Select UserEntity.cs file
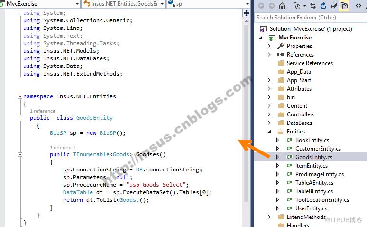This screenshot has height=227, width=367. (x=311, y=208)
